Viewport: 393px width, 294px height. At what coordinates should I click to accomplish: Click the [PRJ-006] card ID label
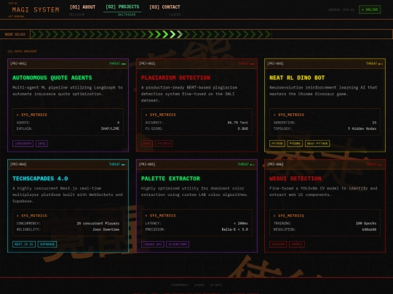275,164
